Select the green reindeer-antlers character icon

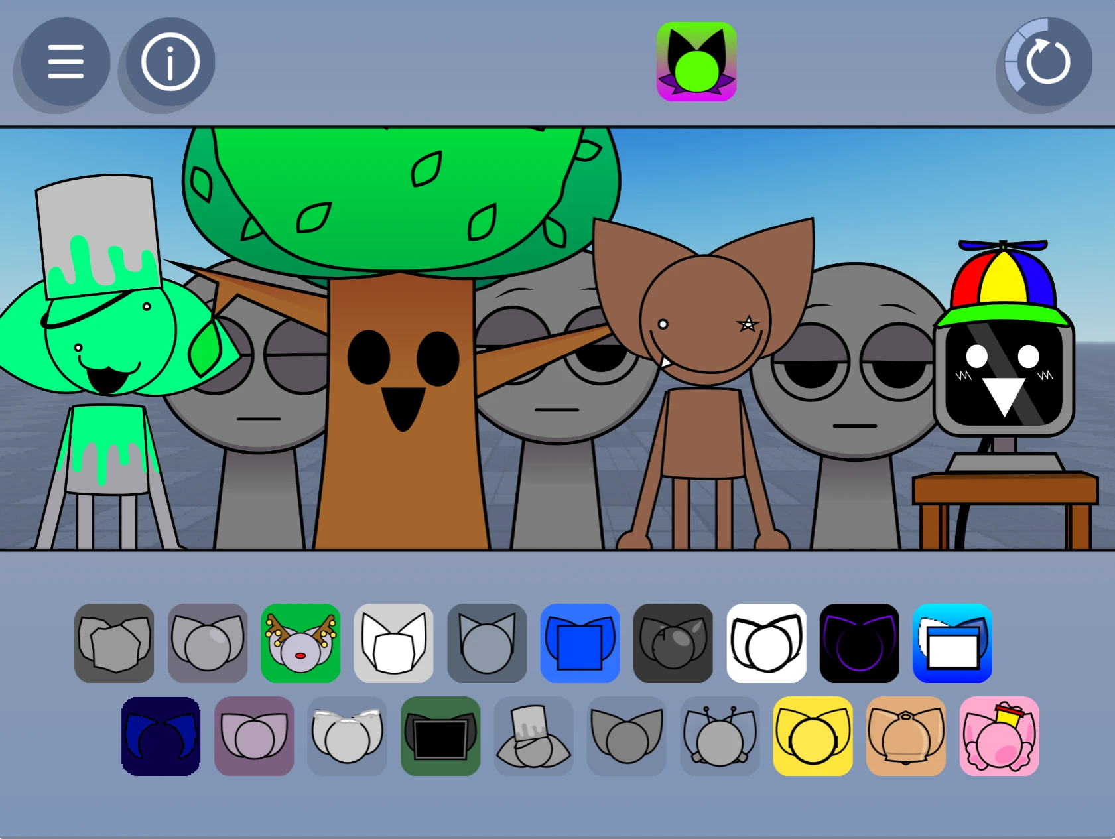point(300,643)
